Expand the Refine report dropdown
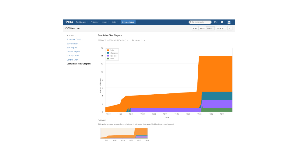 [x=139, y=40]
